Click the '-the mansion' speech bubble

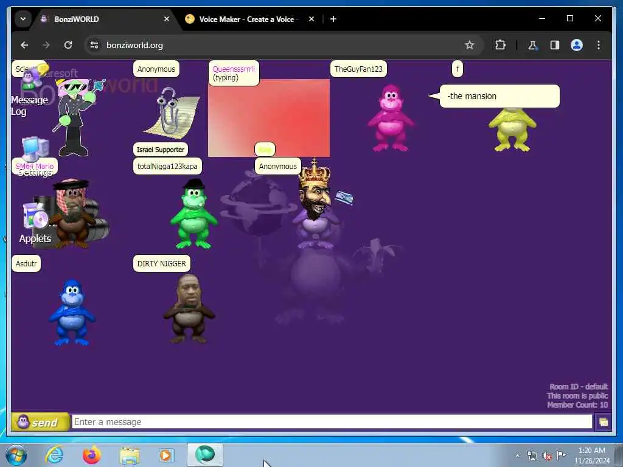pyautogui.click(x=499, y=96)
